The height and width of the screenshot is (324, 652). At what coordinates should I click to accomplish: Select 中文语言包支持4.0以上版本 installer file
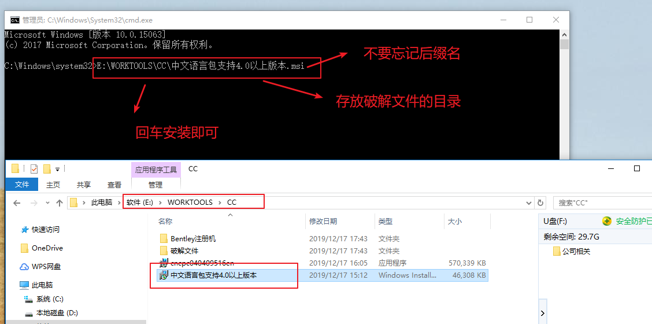coord(214,275)
